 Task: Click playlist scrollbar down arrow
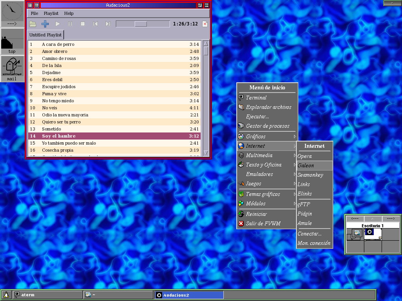pos(206,153)
